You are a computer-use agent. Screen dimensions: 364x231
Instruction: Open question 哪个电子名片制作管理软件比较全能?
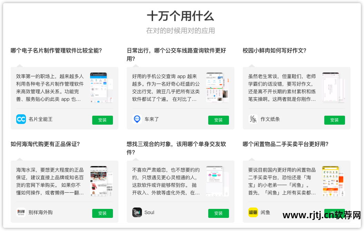(x=56, y=51)
